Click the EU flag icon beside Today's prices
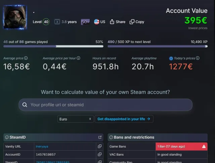The width and height of the screenshot is (215, 163). 171,58
